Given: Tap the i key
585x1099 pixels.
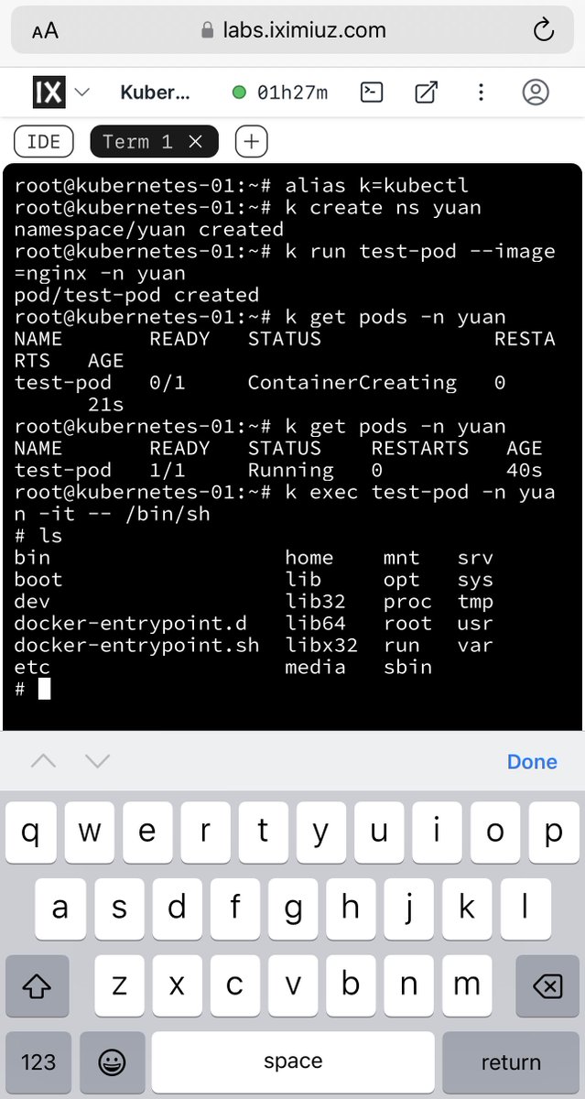Looking at the screenshot, I should coord(438,831).
